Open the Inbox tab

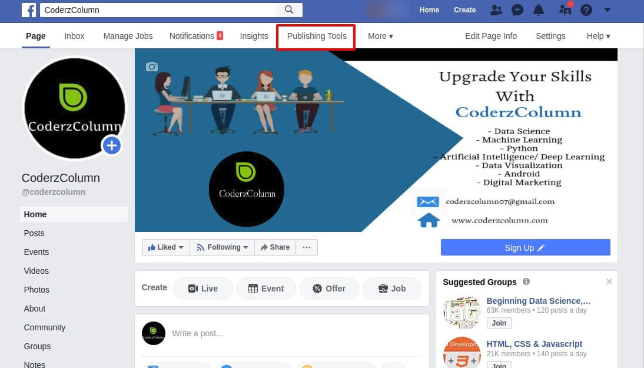74,36
